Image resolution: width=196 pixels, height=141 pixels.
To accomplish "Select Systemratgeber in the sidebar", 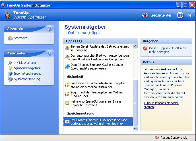I will tap(27, 68).
